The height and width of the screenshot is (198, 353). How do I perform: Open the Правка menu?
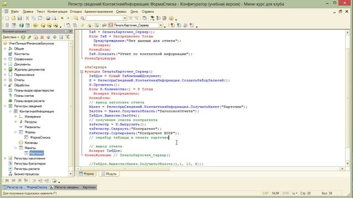tap(28, 12)
